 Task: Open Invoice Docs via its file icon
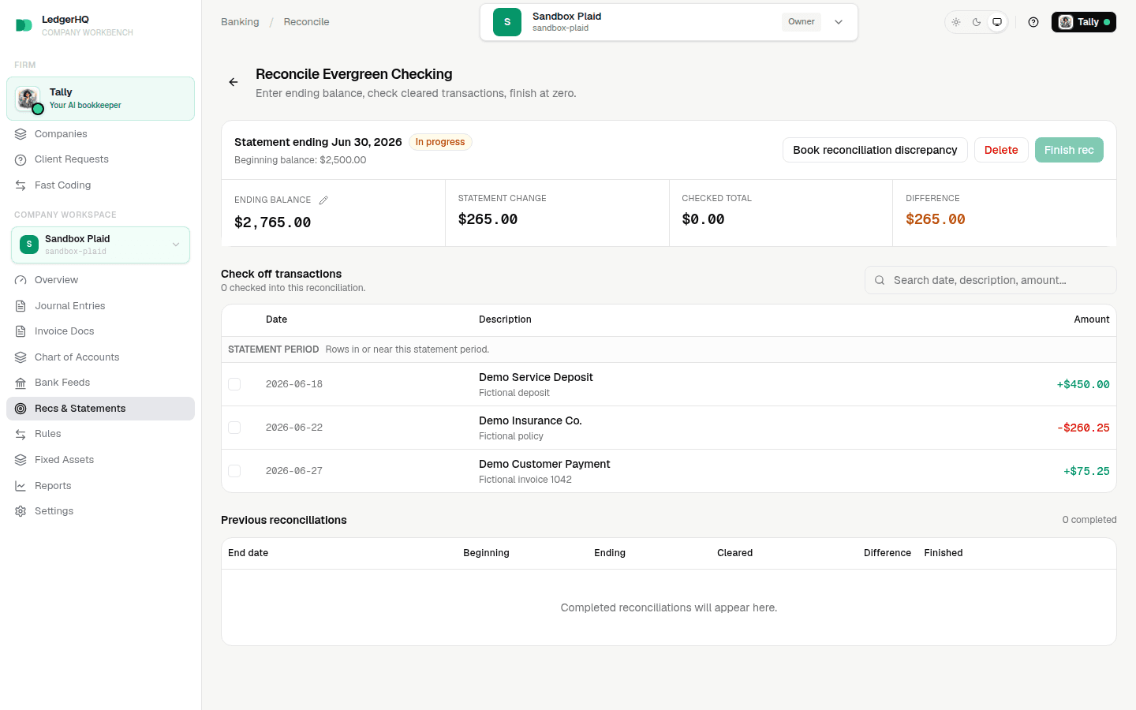click(21, 331)
